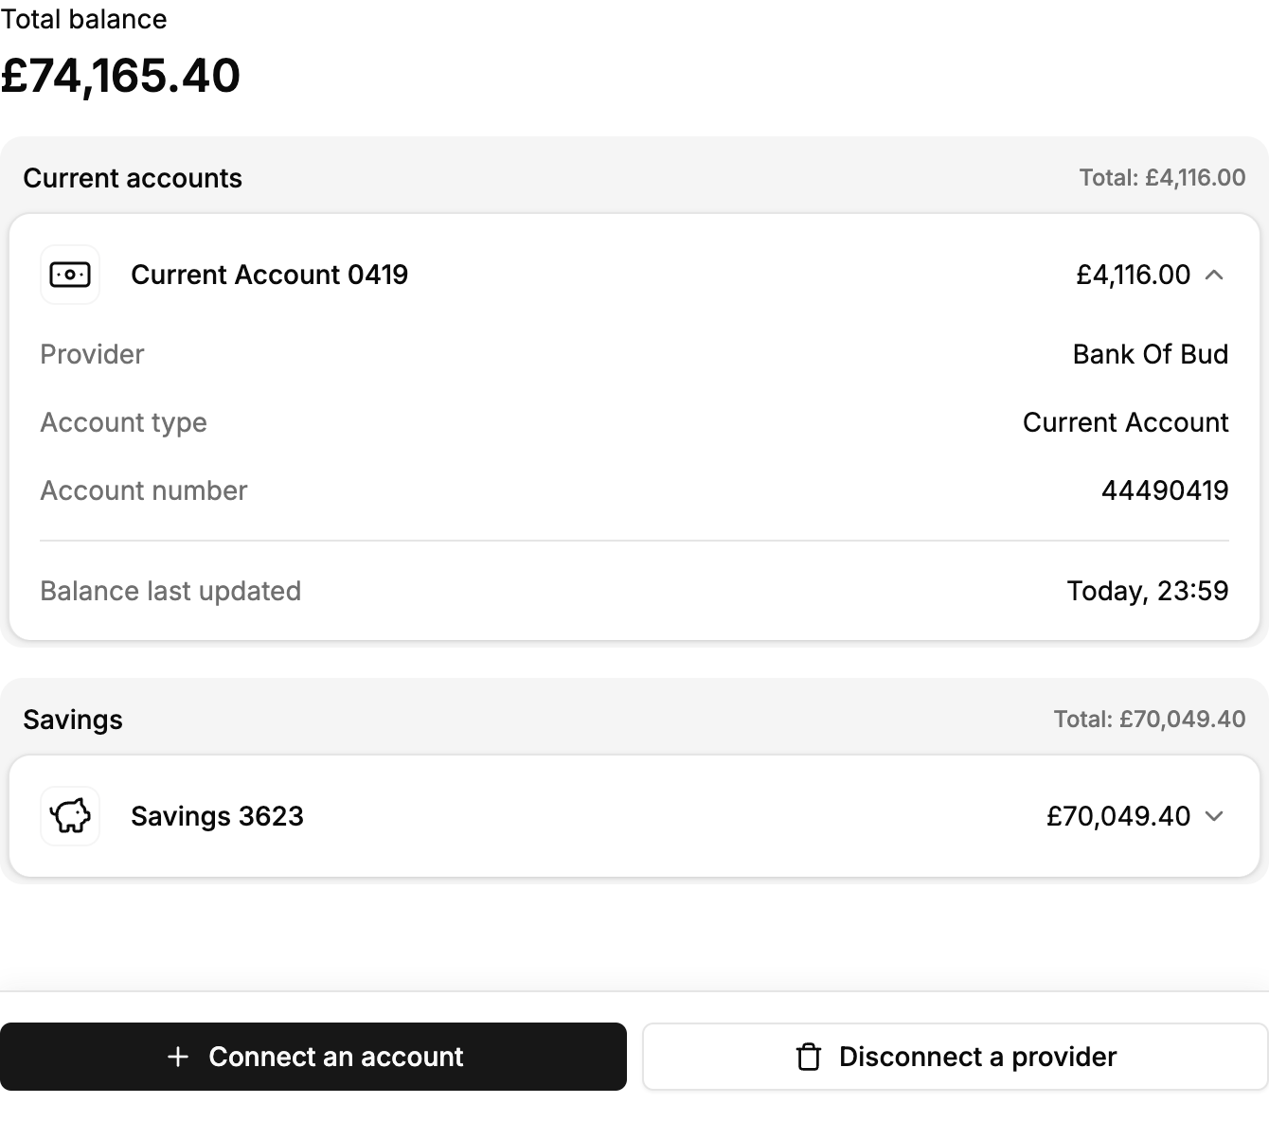Click the Savings section heading
This screenshot has height=1121, width=1269.
tap(73, 720)
